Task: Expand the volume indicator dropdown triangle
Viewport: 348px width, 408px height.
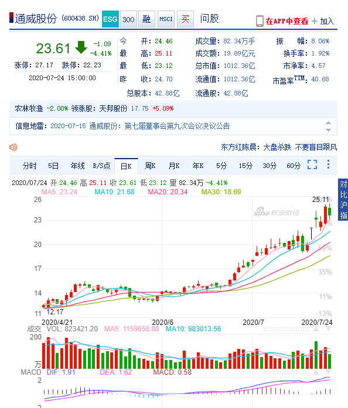Action: tap(329, 329)
